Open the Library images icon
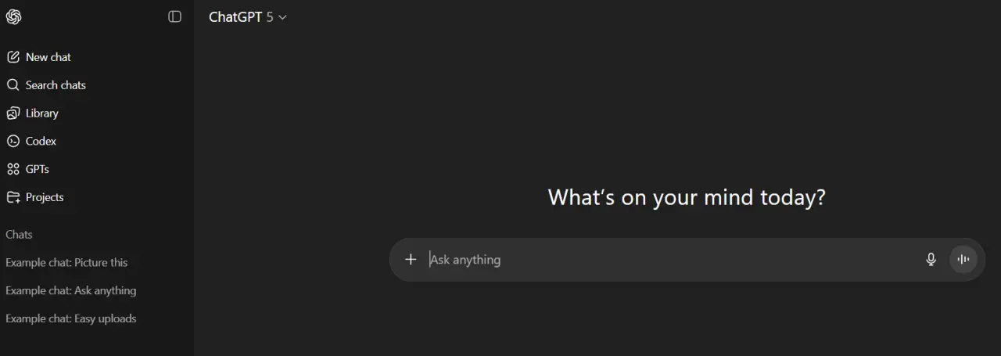The width and height of the screenshot is (1001, 356). (13, 113)
